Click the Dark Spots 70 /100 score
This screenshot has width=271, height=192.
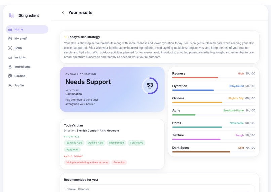coord(250,148)
